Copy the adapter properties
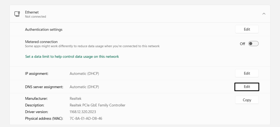280x127 pixels. coord(247,100)
